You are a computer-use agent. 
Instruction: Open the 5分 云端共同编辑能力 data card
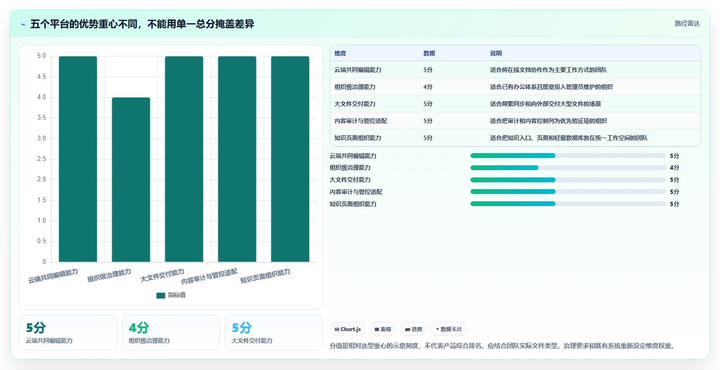click(68, 333)
